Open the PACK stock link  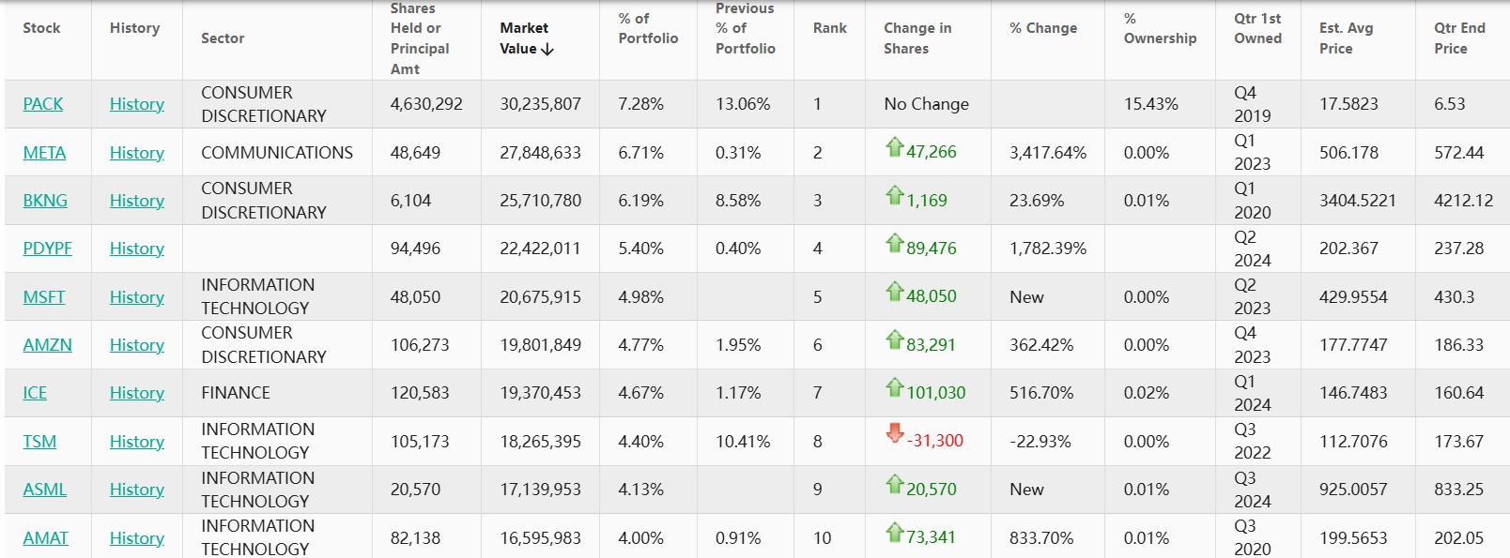[x=43, y=104]
